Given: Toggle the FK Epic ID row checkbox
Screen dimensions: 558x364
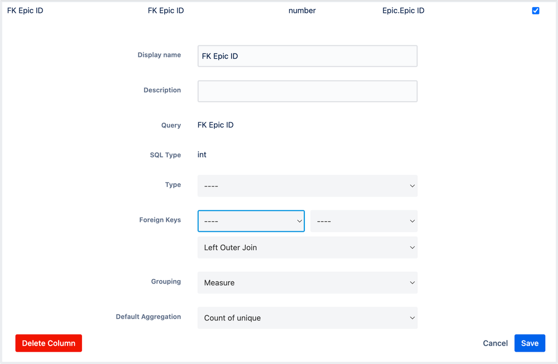Looking at the screenshot, I should pos(536,11).
